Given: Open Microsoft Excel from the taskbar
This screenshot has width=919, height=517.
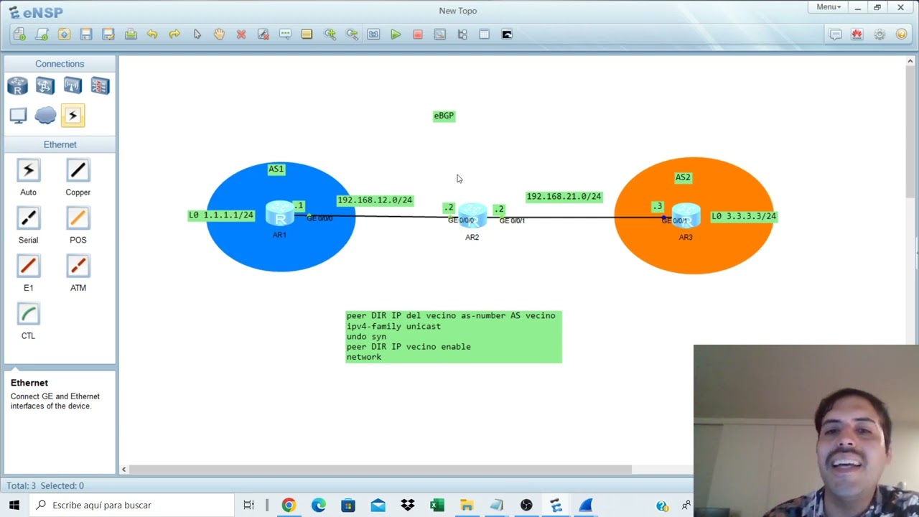Looking at the screenshot, I should 437,506.
